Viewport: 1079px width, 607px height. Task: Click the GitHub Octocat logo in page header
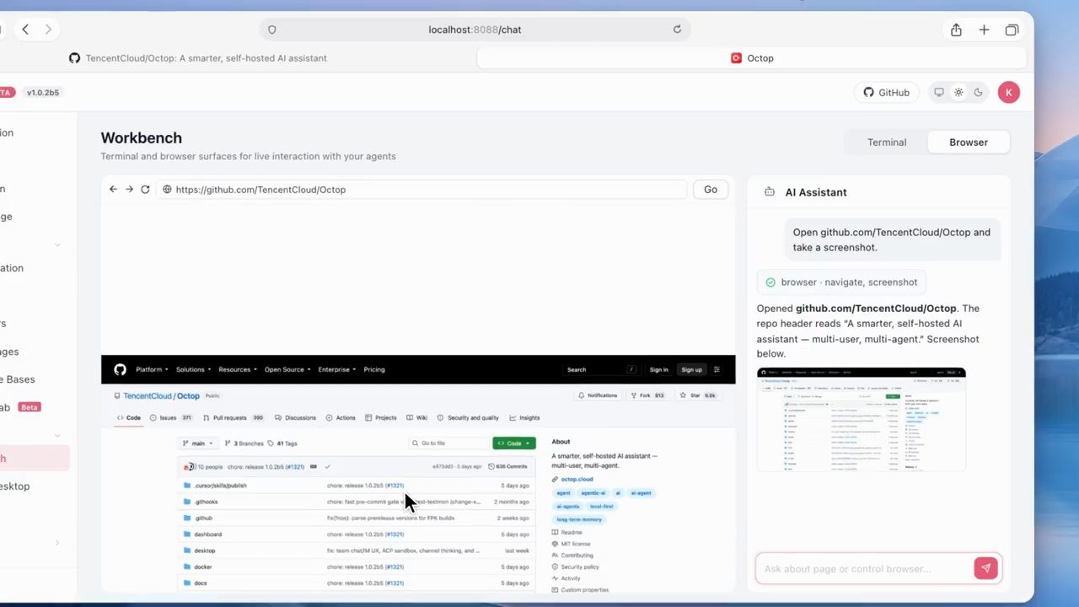(x=120, y=369)
